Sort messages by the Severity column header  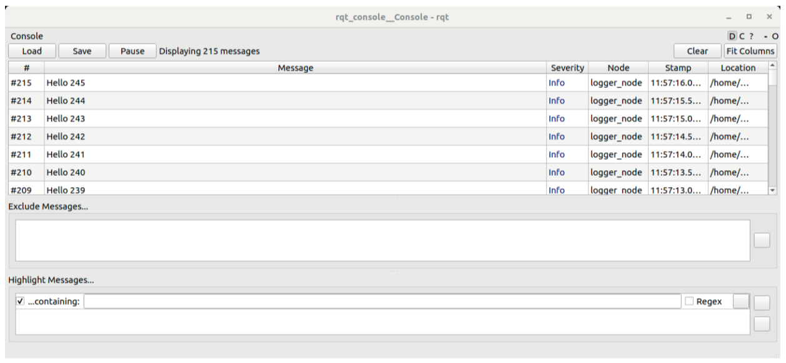pos(567,68)
